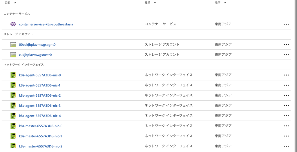Screen dimensions: 297x152
Task: Open the k8s-master-6557A3D6-nic-2 resource
Action: click(x=41, y=146)
